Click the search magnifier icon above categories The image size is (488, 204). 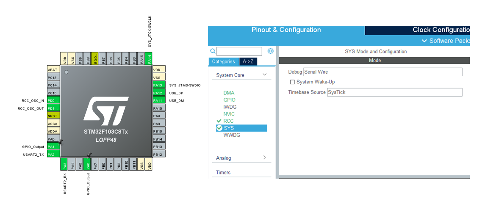click(x=213, y=51)
